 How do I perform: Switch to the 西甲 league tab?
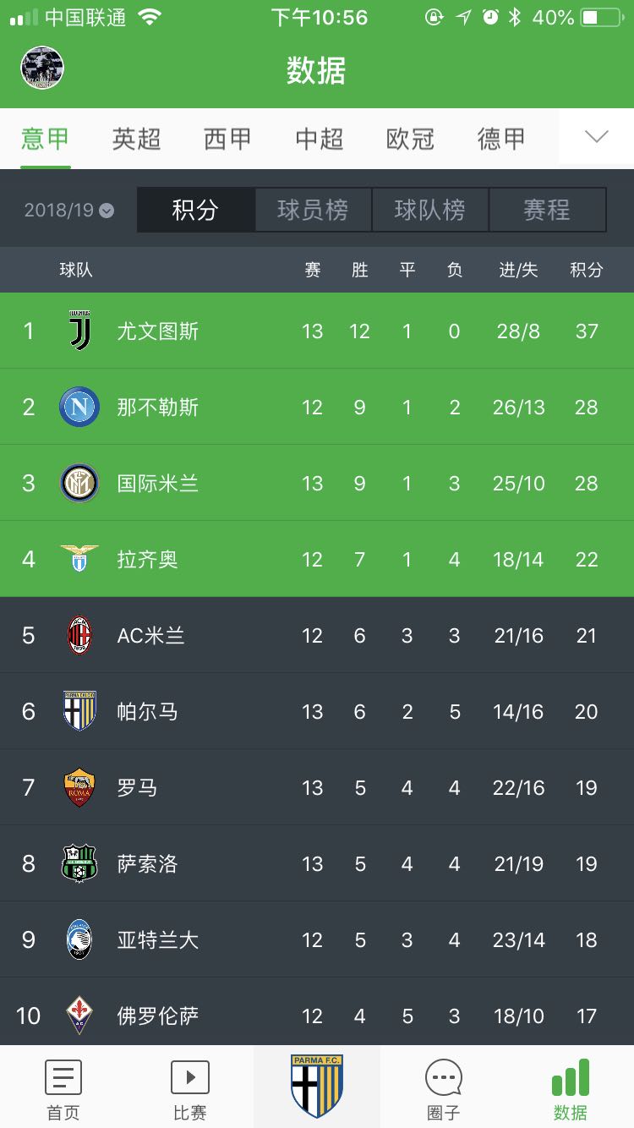click(x=227, y=139)
